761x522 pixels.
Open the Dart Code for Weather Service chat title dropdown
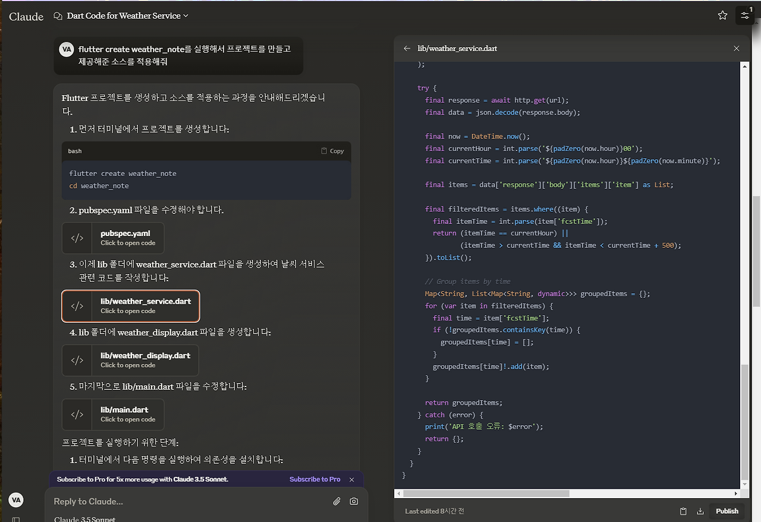click(x=127, y=16)
